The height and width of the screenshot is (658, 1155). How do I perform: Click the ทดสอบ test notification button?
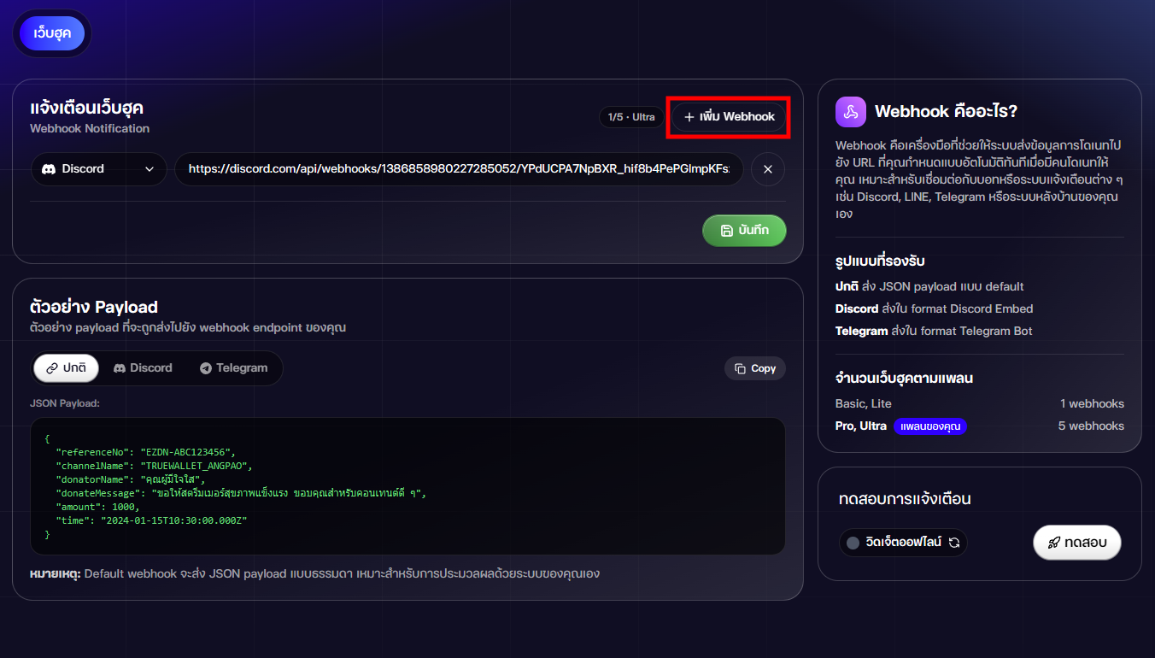point(1076,543)
